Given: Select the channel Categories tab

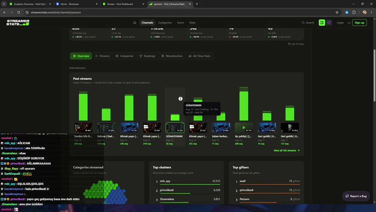Looking at the screenshot, I should (x=125, y=56).
